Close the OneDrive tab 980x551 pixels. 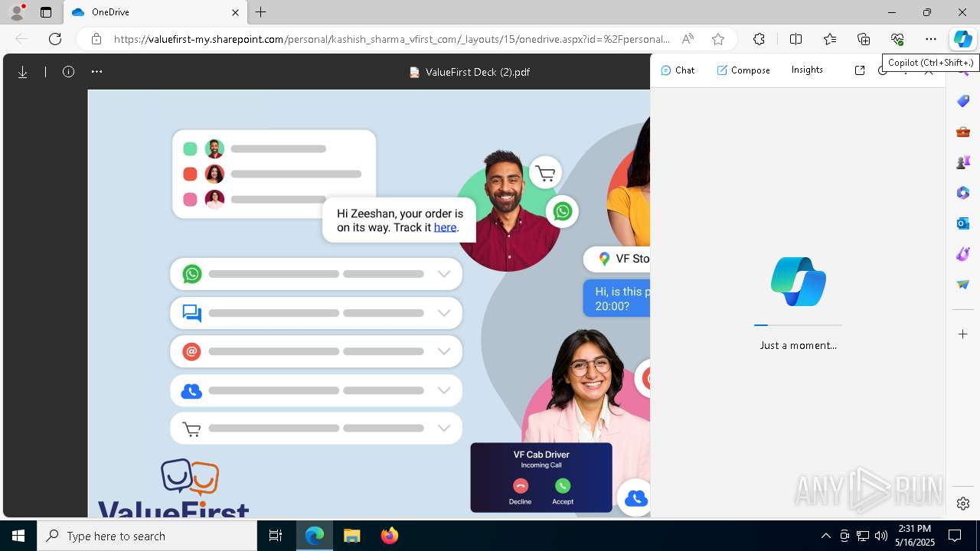[235, 12]
